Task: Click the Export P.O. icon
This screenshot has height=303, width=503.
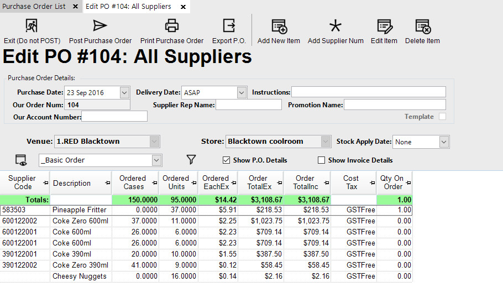Action: [x=229, y=26]
